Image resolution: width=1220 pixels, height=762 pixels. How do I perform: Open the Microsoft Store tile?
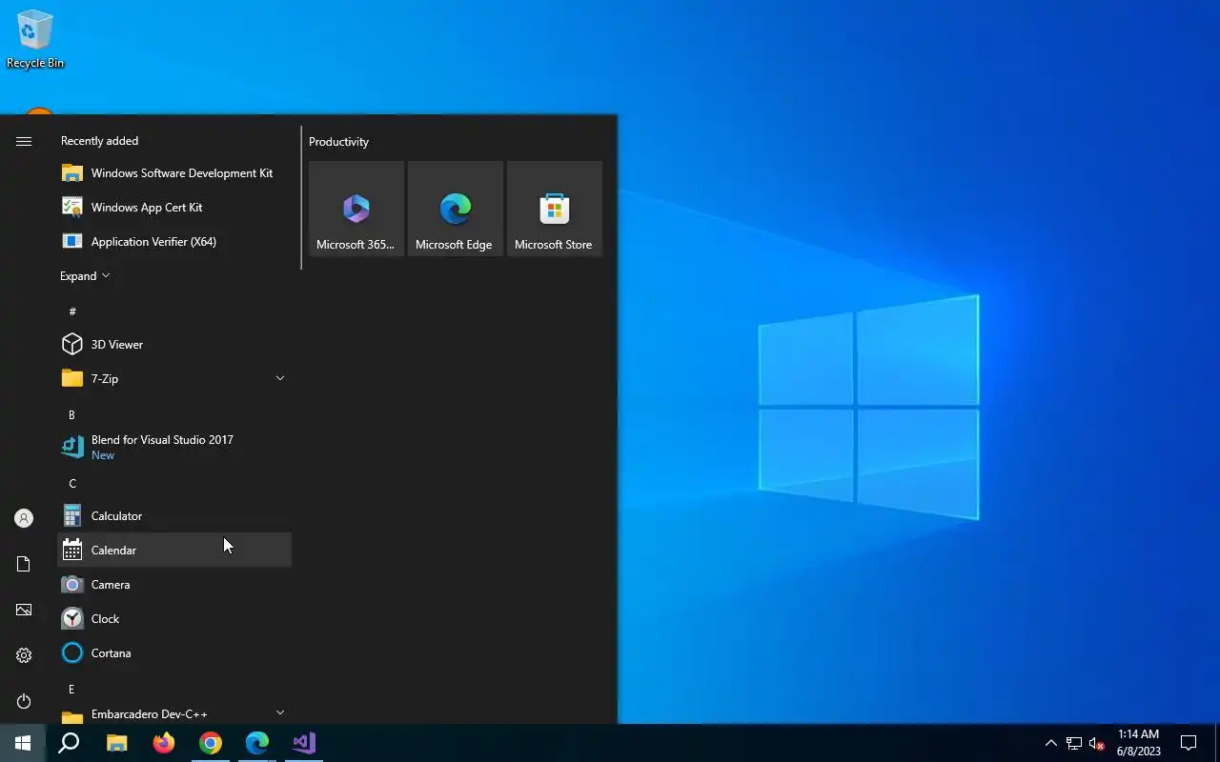point(555,209)
